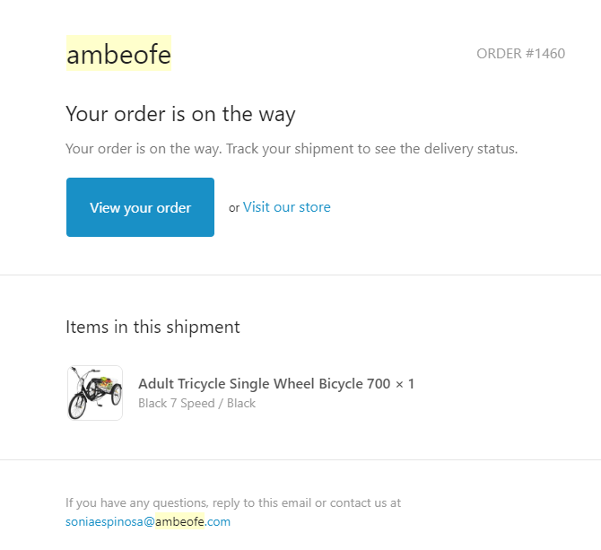The width and height of the screenshot is (601, 550).
Task: Click the divider line above Items in this shipment
Action: click(300, 275)
